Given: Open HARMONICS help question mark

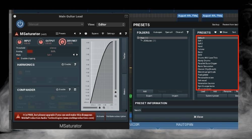Looking at the screenshot, I should click(x=75, y=64).
